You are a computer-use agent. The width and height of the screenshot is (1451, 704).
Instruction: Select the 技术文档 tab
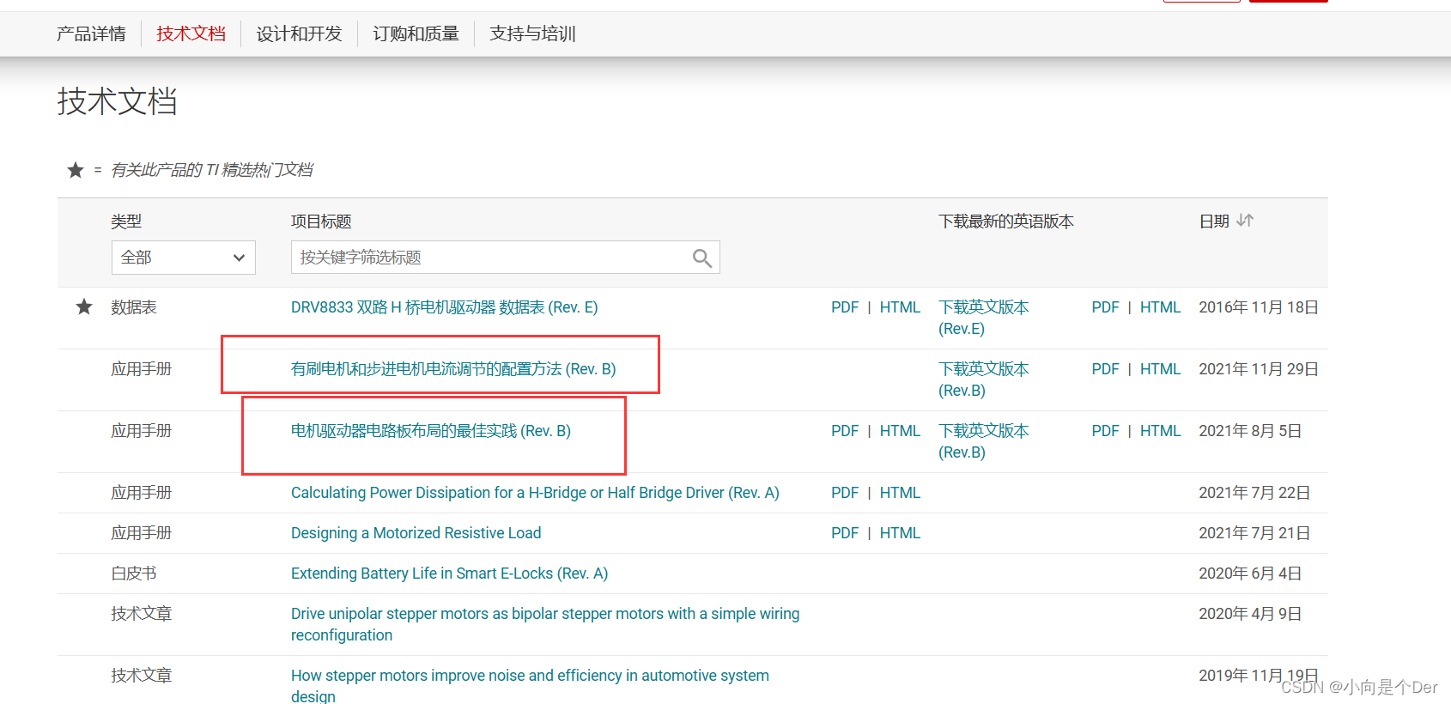click(191, 33)
